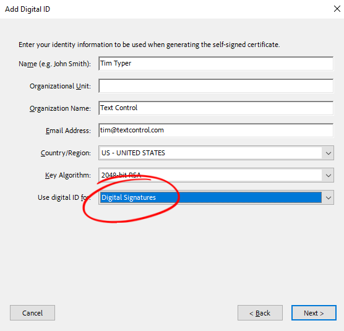Click the Email Address label

pos(68,131)
